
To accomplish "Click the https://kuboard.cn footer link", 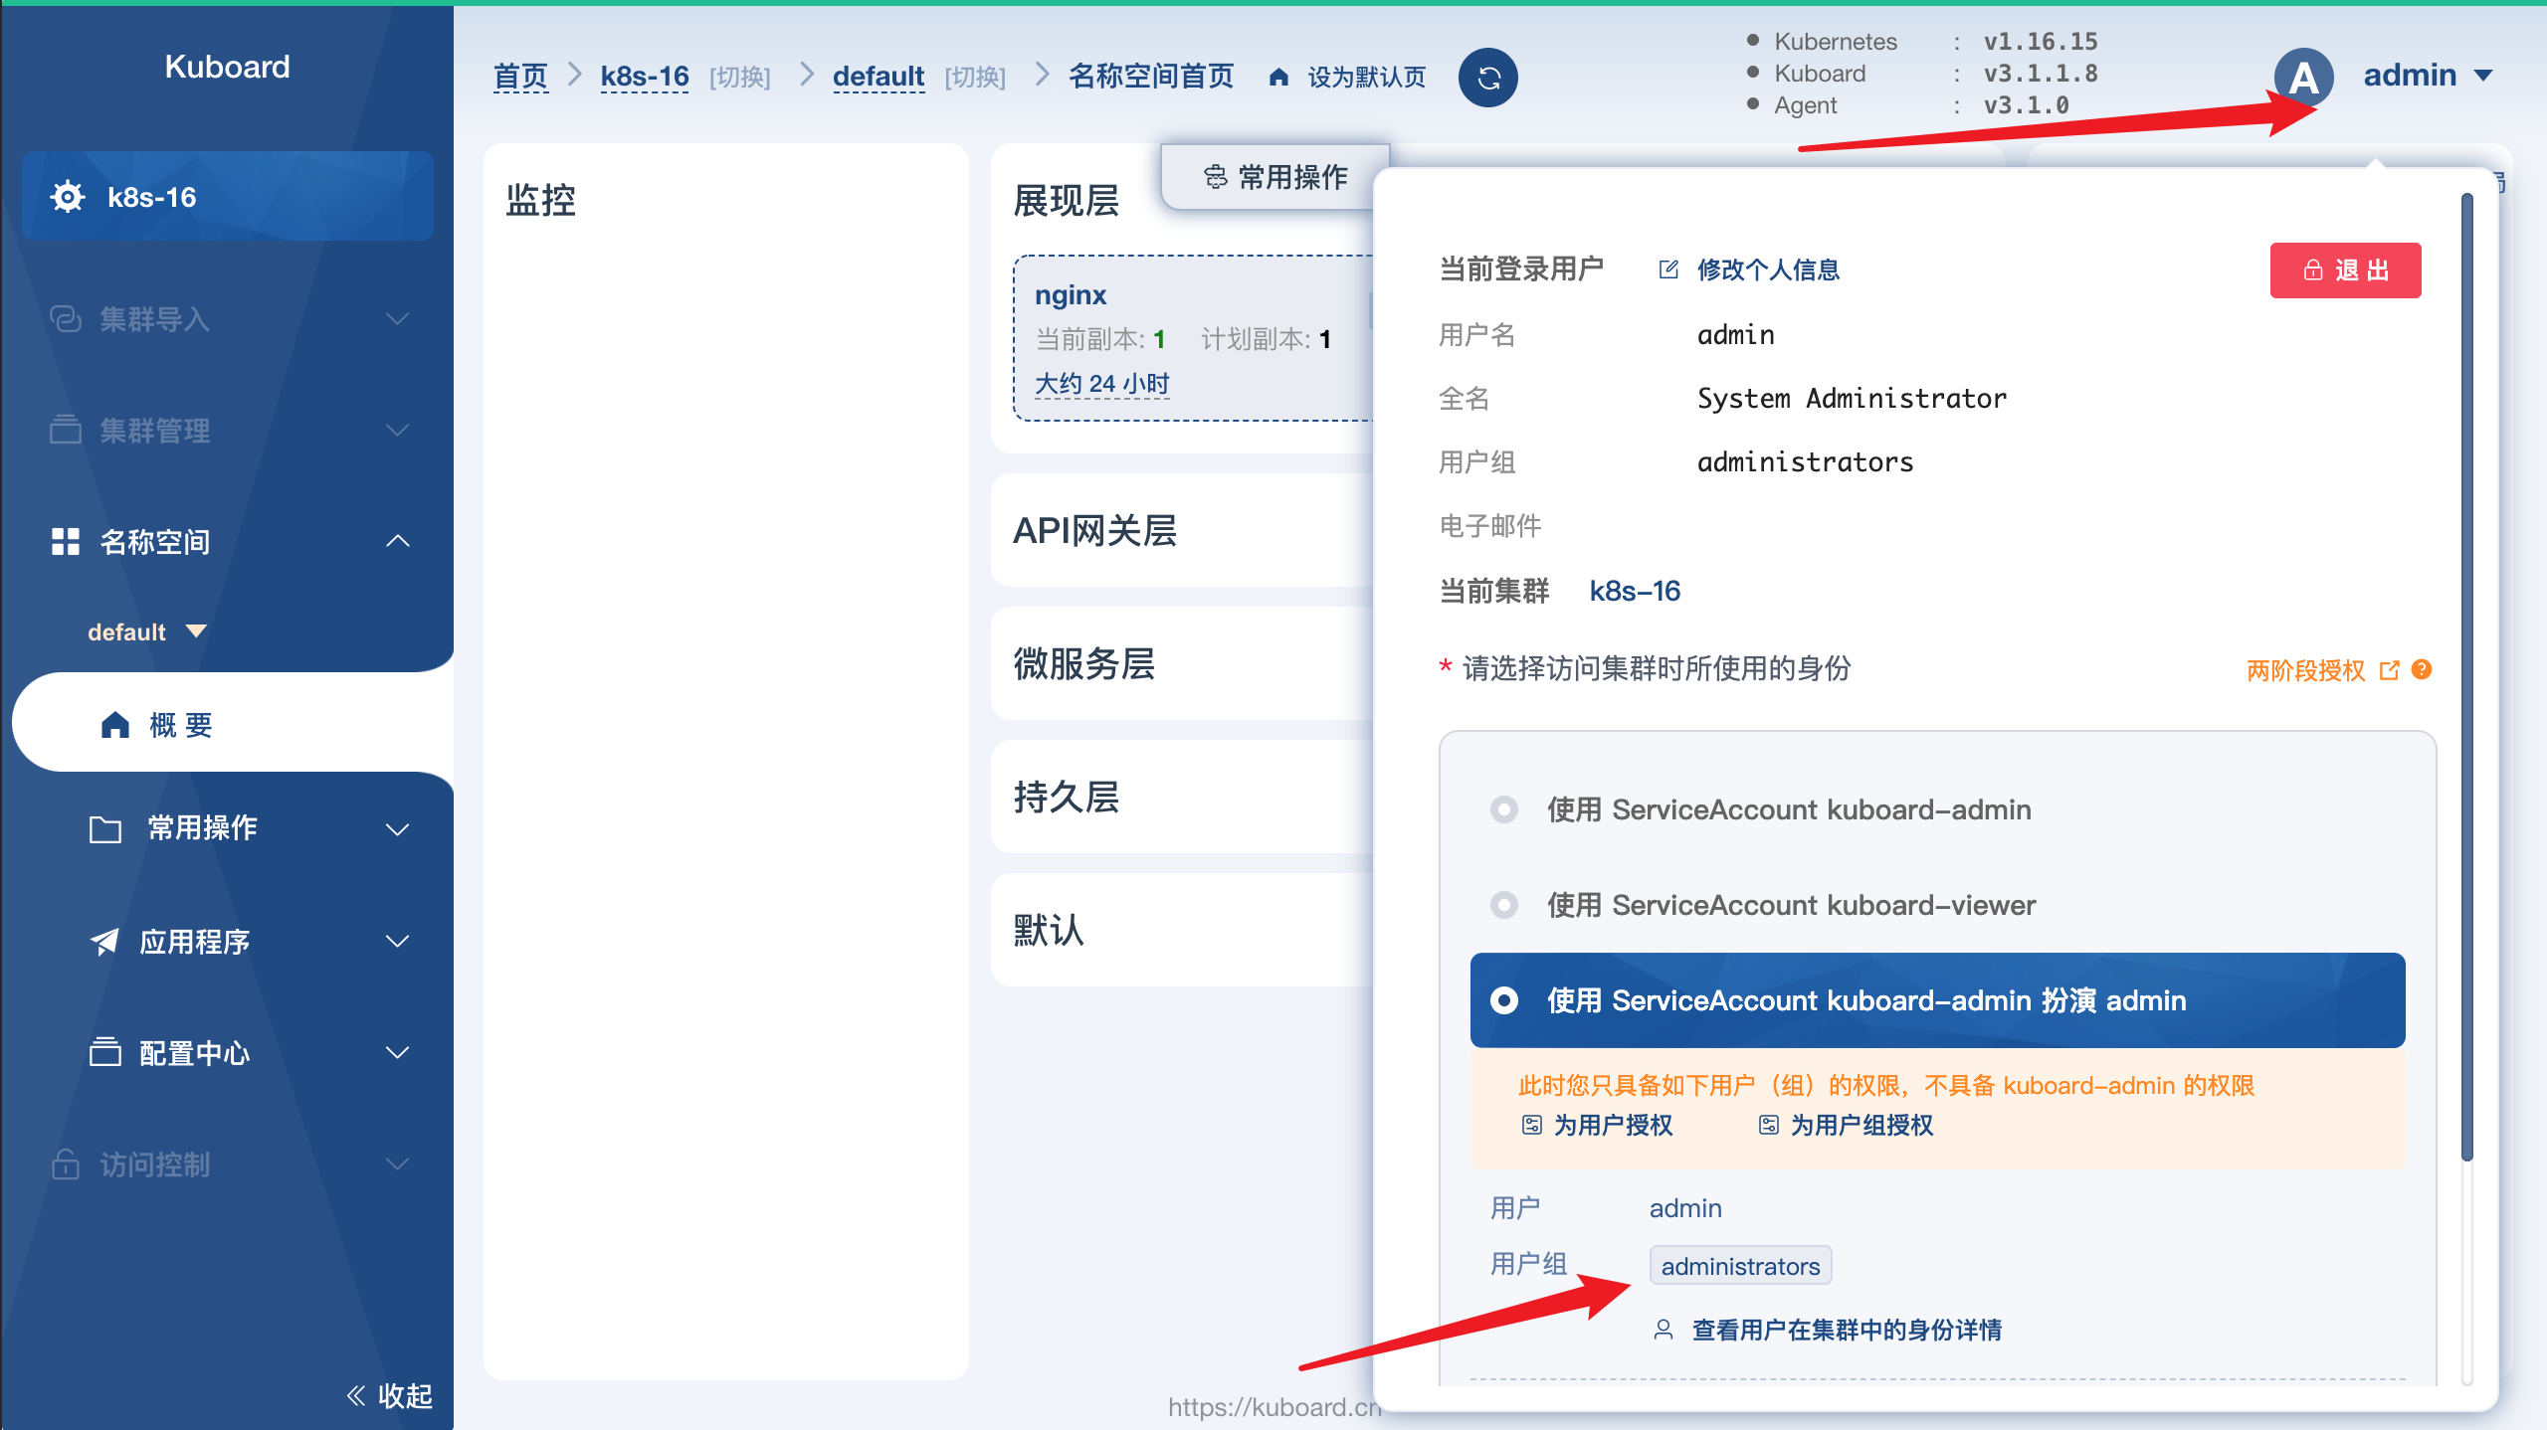I will tap(1273, 1407).
